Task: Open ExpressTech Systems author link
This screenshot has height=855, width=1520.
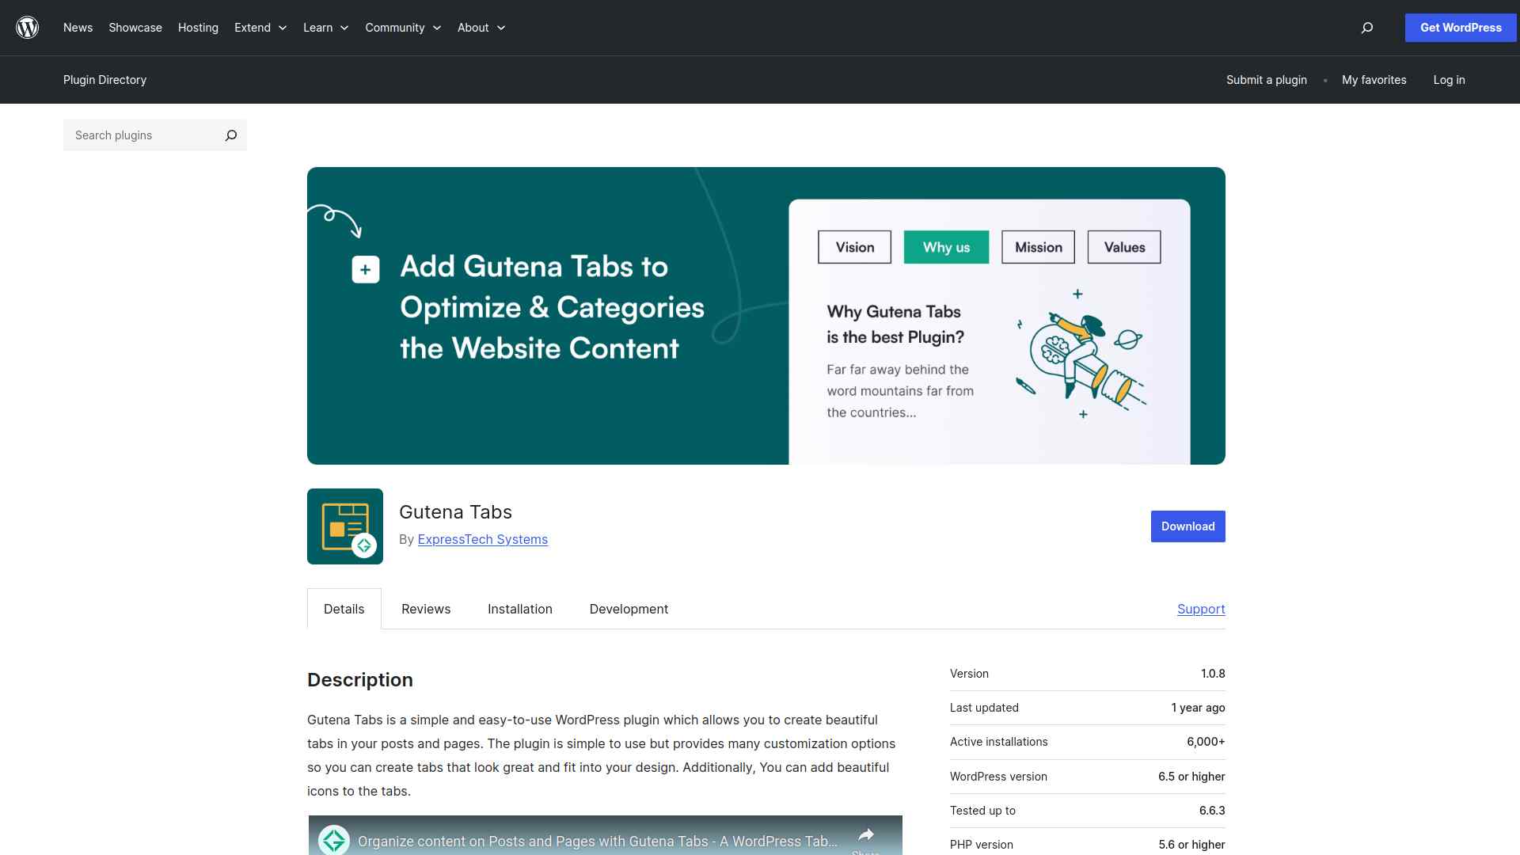Action: pos(482,539)
